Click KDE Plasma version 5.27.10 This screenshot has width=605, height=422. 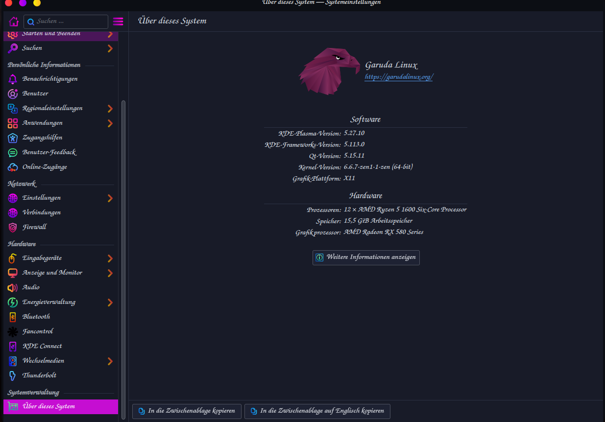click(354, 133)
